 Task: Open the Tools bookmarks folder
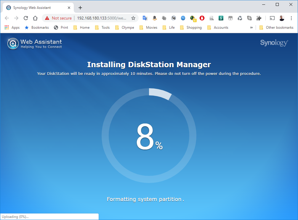(x=102, y=28)
